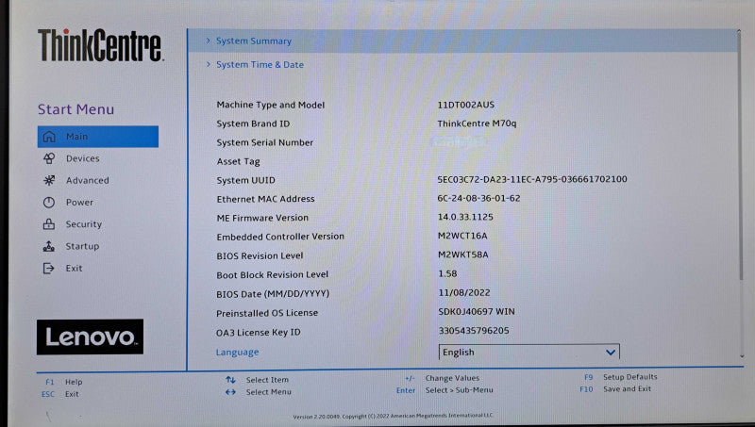Click F9 Setup Defaults
The image size is (755, 427).
tap(621, 377)
